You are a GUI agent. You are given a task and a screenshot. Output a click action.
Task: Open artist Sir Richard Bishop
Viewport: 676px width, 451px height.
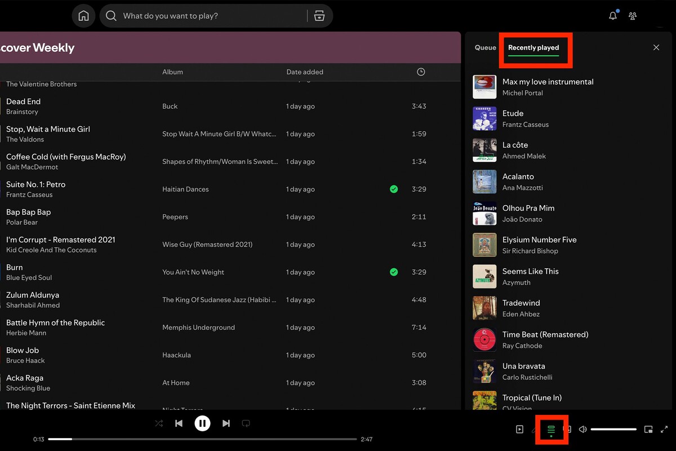pos(530,251)
